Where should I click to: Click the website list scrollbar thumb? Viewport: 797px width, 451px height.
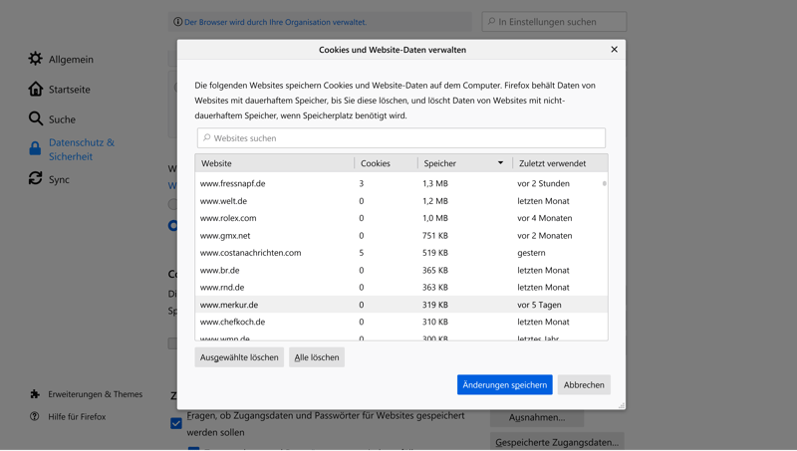(604, 184)
